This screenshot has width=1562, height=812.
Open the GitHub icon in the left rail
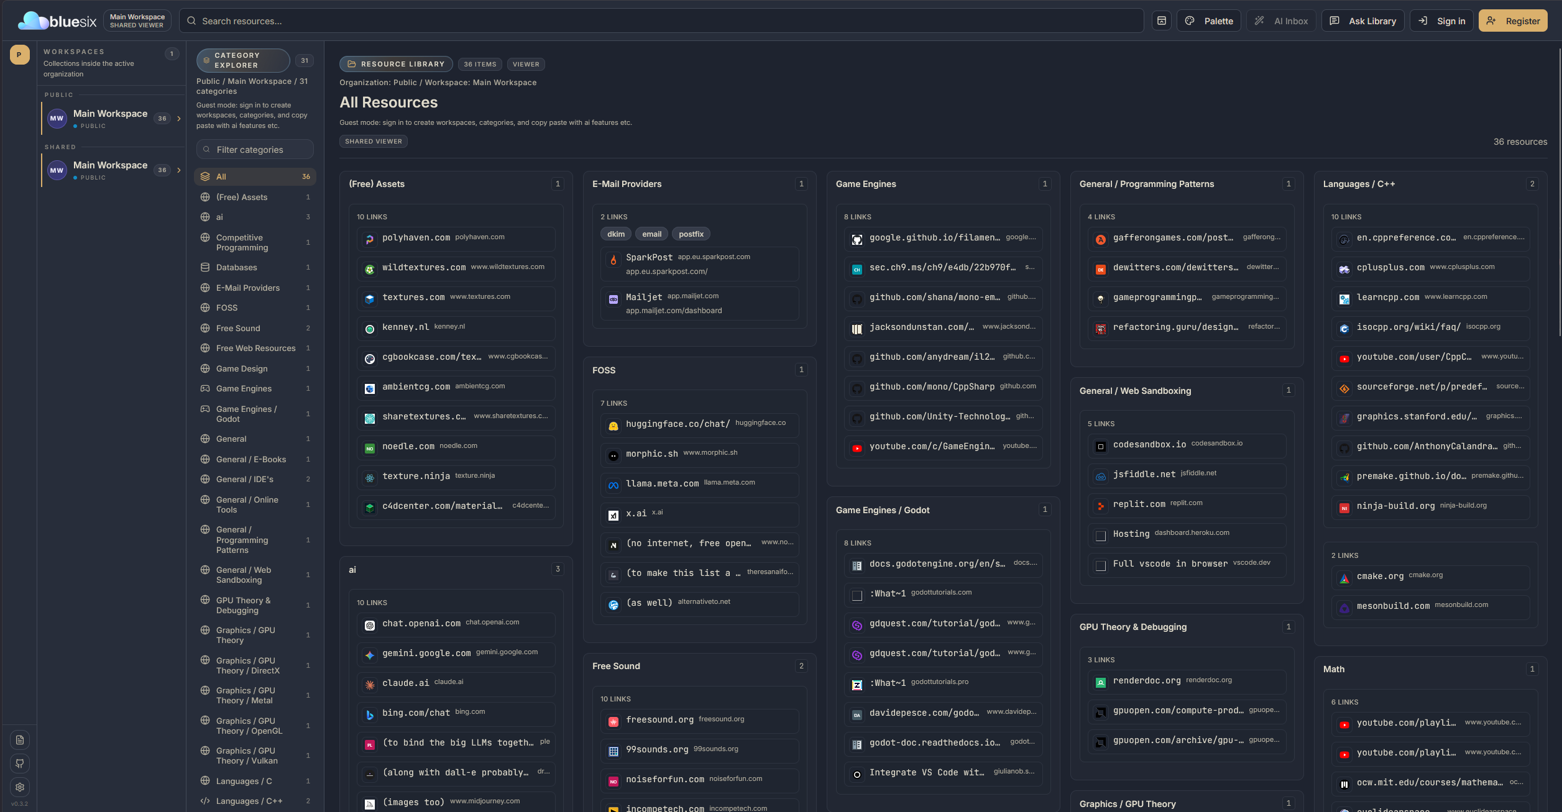tap(20, 764)
